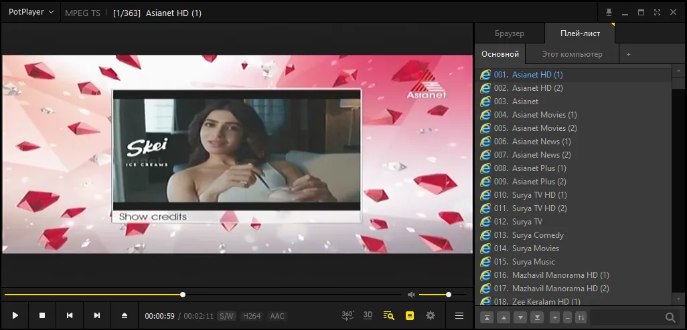Start playback with the Play button
Viewport: 687px width, 330px height.
[15, 315]
